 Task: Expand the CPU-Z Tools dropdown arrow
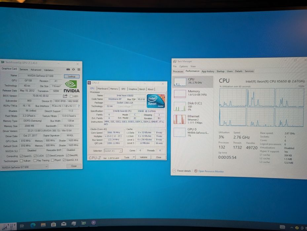(x=134, y=157)
